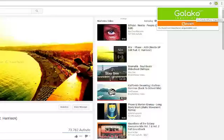Click the 'Nächstes Video' heading

coord(105,21)
